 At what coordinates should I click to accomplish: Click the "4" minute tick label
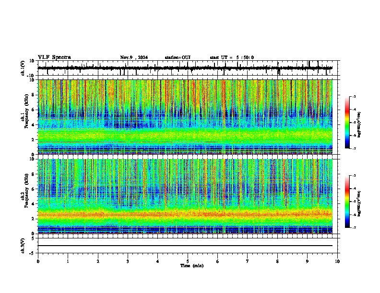pos(158,261)
